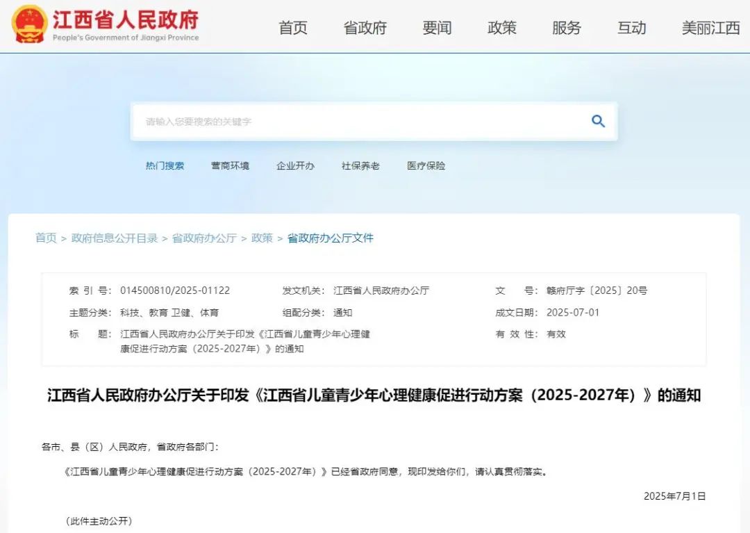
Task: Click the signature date 2025年7月1日
Action: (674, 496)
